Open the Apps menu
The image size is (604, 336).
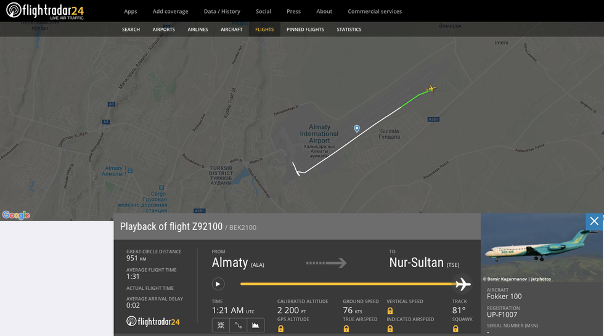pos(131,12)
